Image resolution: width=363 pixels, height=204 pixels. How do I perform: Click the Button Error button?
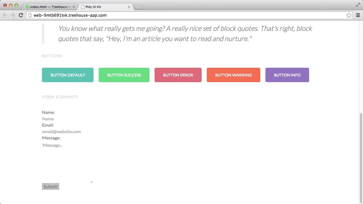(x=178, y=75)
